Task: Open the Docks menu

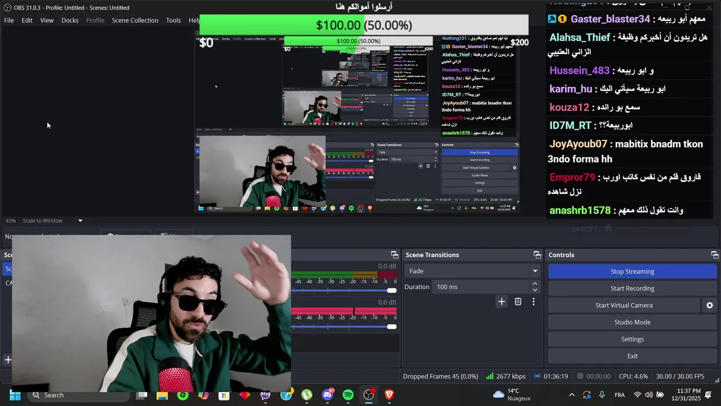Action: click(x=70, y=20)
